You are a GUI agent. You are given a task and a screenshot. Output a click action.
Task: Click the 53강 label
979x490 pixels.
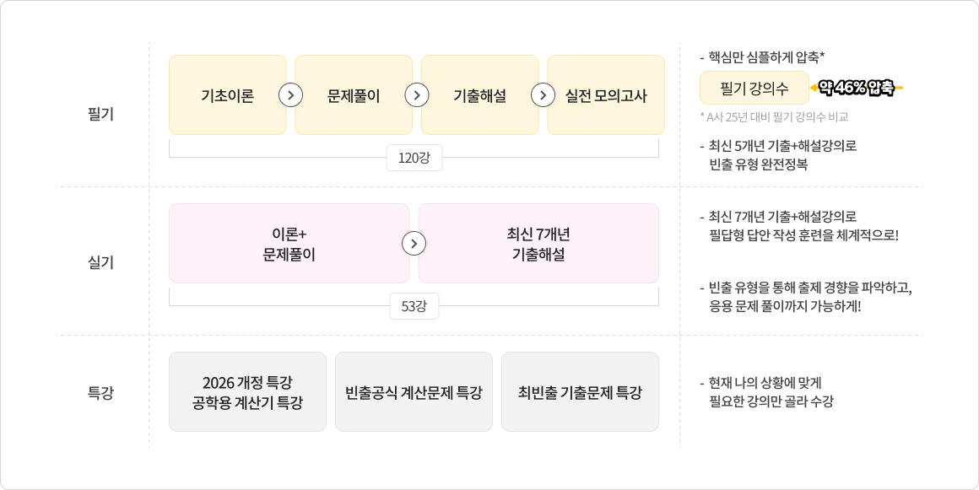click(x=414, y=306)
